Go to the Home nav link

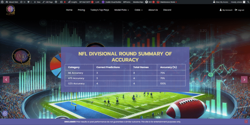(x=69, y=10)
